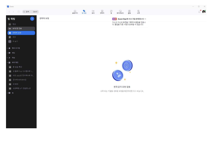The height and width of the screenshot is (141, 220).
Task: Go forward with the right arrow
Action: pos(13,12)
